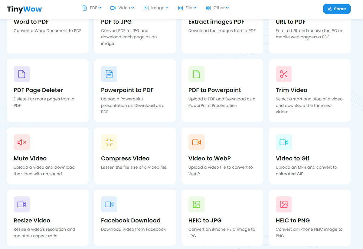This screenshot has height=249, width=363.
Task: Expand the Image dropdown chevron
Action: (167, 8)
